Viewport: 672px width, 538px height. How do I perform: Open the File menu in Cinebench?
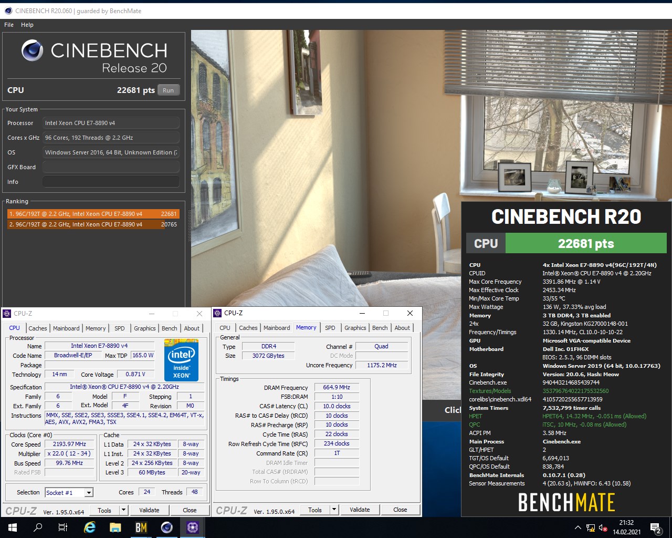[x=9, y=25]
